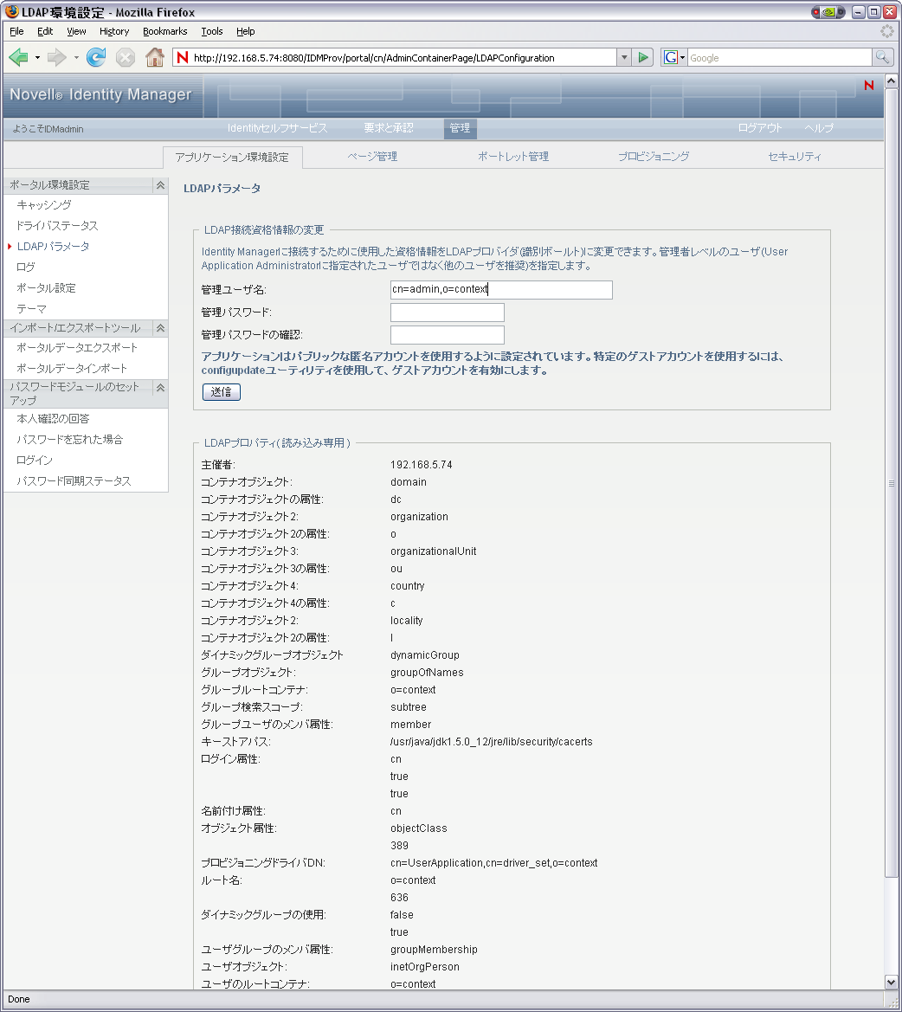
Task: Open the Back button history dropdown
Action: [37, 57]
